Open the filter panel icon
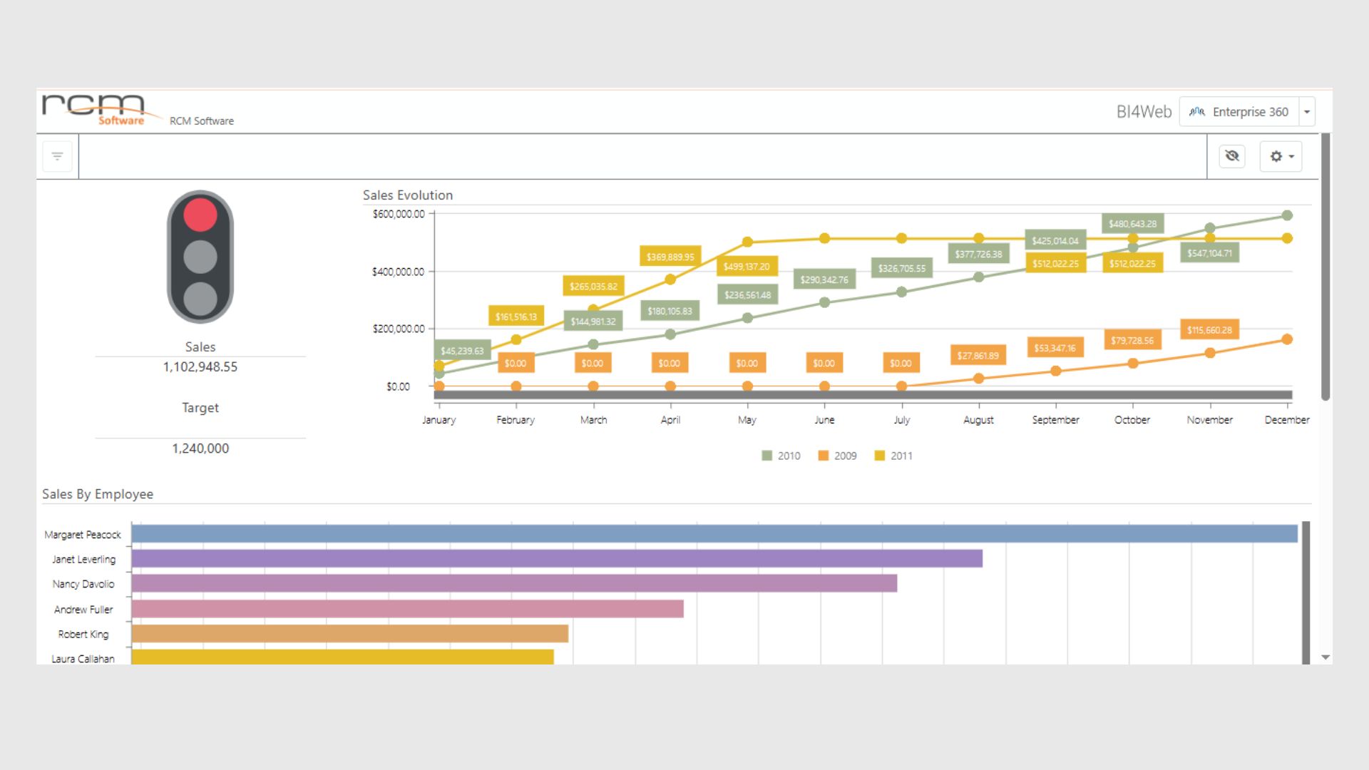 pos(57,156)
